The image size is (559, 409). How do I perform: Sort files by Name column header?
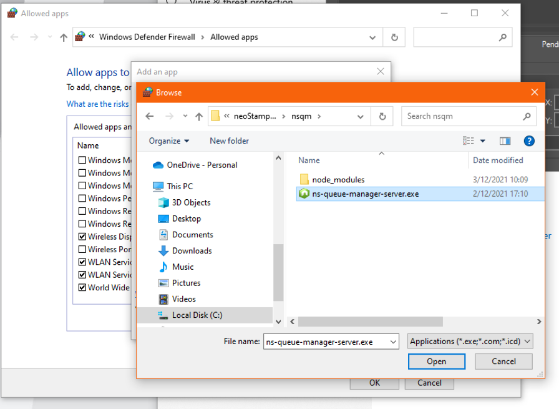(x=309, y=160)
